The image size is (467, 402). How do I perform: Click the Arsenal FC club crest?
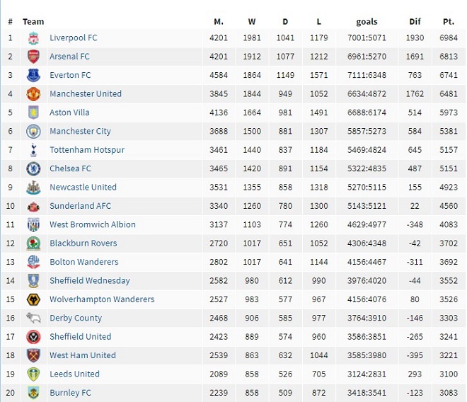[33, 57]
